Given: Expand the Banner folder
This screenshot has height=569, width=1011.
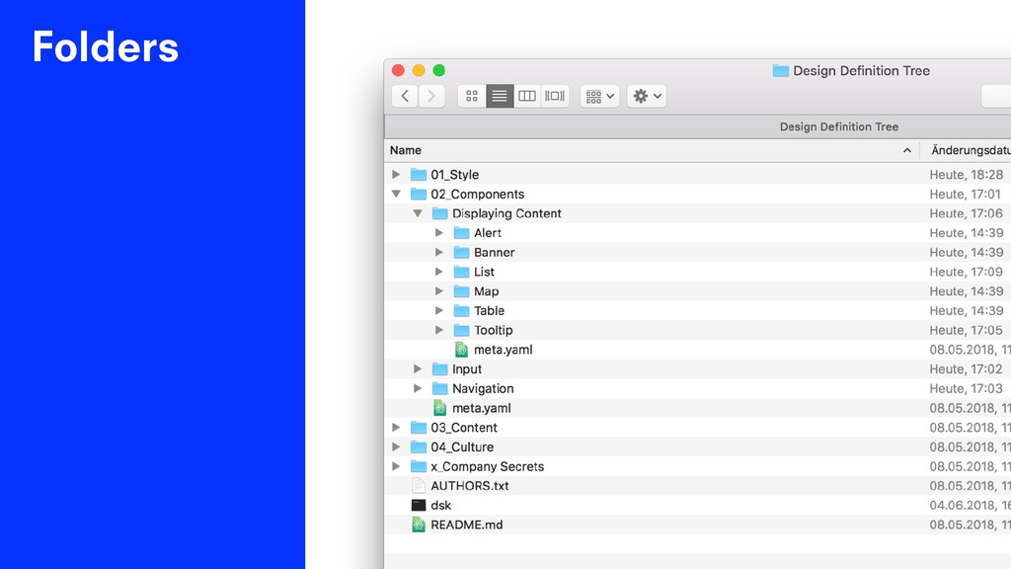Looking at the screenshot, I should click(439, 252).
